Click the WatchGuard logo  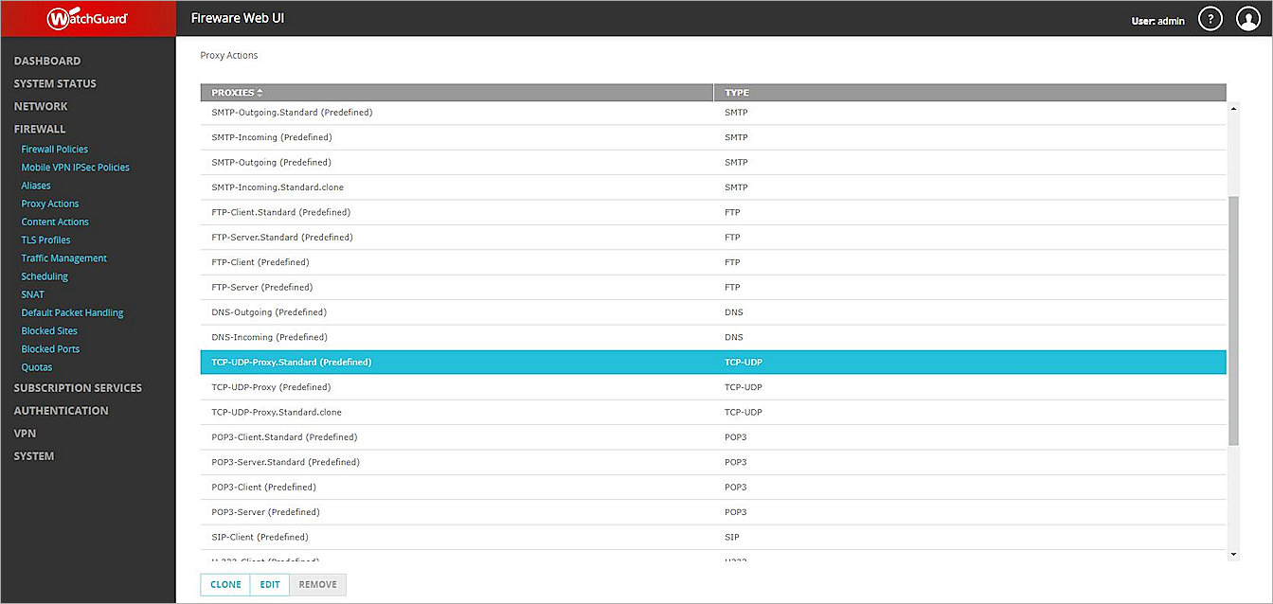(x=85, y=17)
